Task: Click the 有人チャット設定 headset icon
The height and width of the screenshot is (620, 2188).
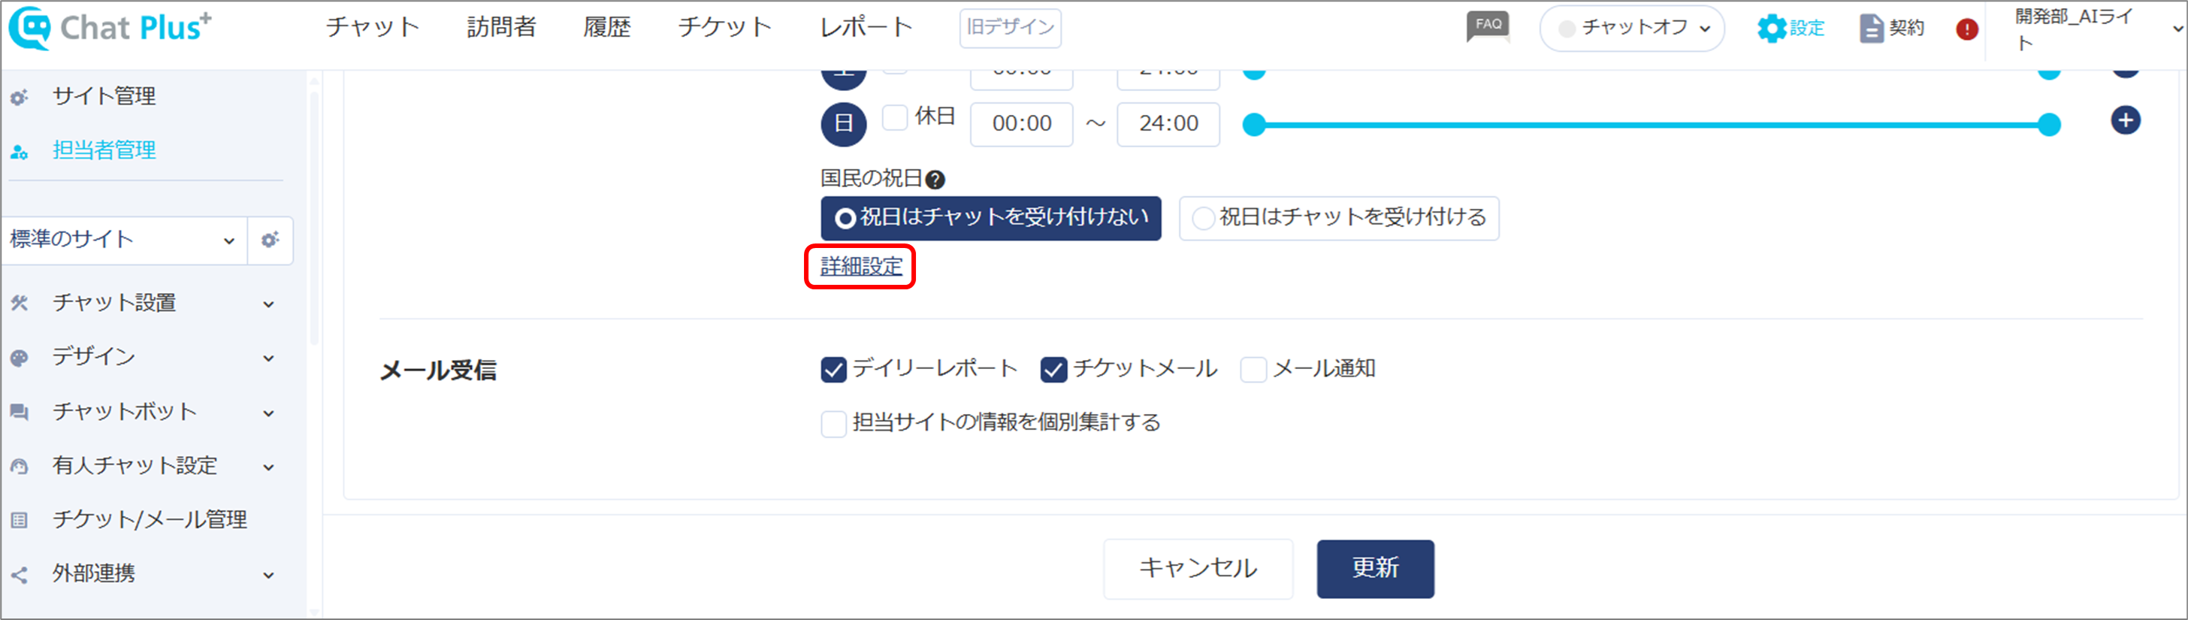Action: pyautogui.click(x=20, y=466)
